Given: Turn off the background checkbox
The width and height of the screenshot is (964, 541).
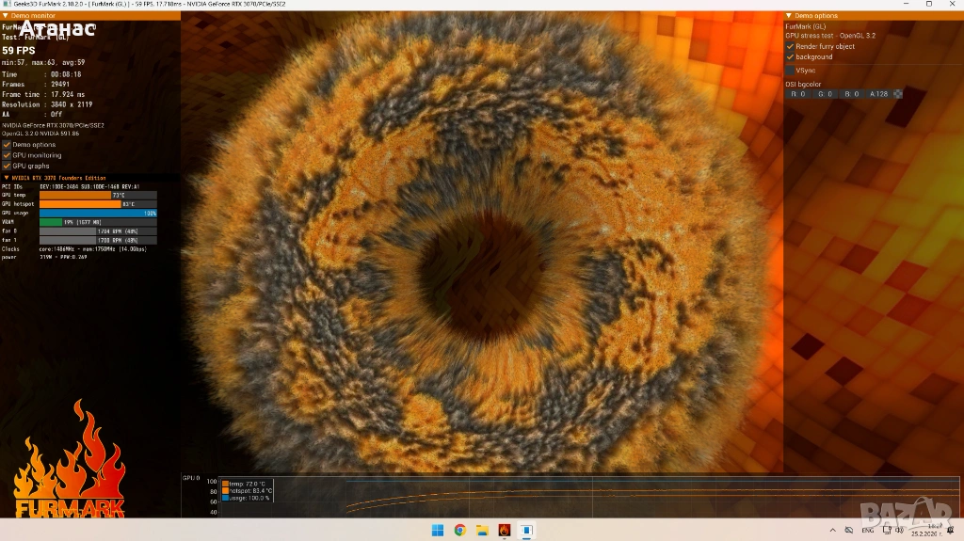Looking at the screenshot, I should click(x=790, y=57).
